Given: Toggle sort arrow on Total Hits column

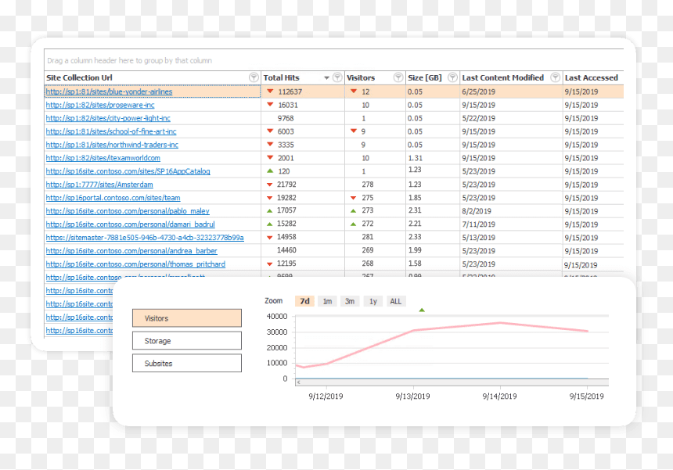Looking at the screenshot, I should [x=326, y=77].
